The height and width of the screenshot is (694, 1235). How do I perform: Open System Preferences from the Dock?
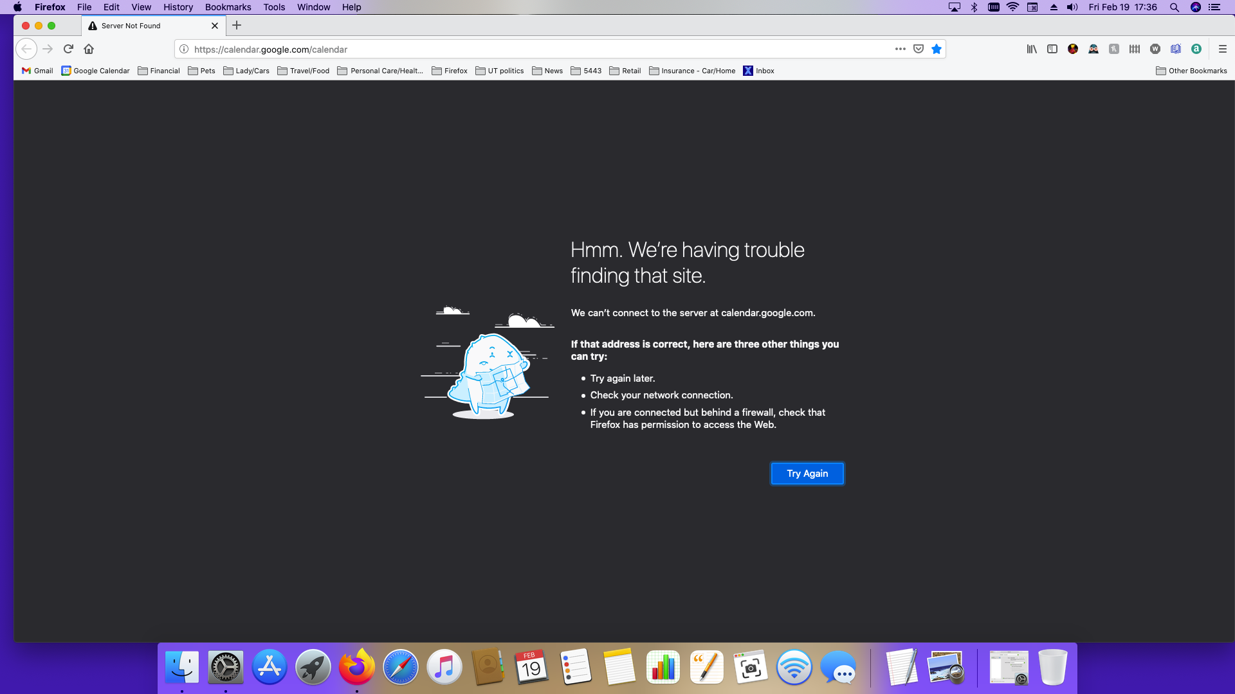[226, 667]
